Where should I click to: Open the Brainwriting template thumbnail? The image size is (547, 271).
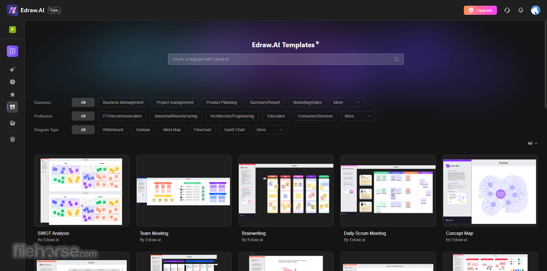point(286,191)
